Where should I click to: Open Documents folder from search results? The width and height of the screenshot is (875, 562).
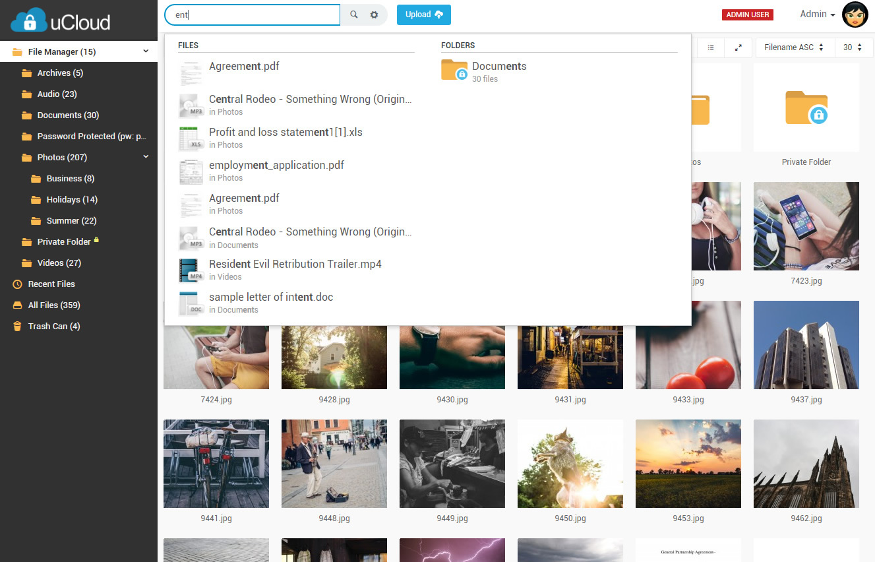[499, 66]
